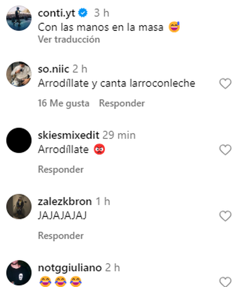The width and height of the screenshot is (238, 287).
Task: View the 16 Me gusta likes list
Action: click(64, 103)
